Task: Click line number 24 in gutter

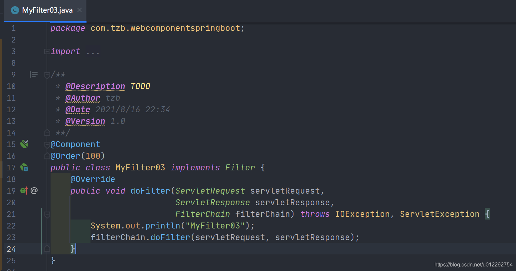Action: click(x=11, y=249)
